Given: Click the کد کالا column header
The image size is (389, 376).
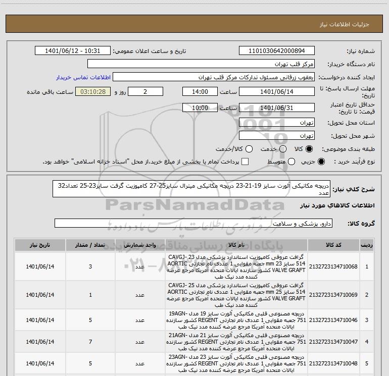Looking at the screenshot, I should pyautogui.click(x=333, y=245).
